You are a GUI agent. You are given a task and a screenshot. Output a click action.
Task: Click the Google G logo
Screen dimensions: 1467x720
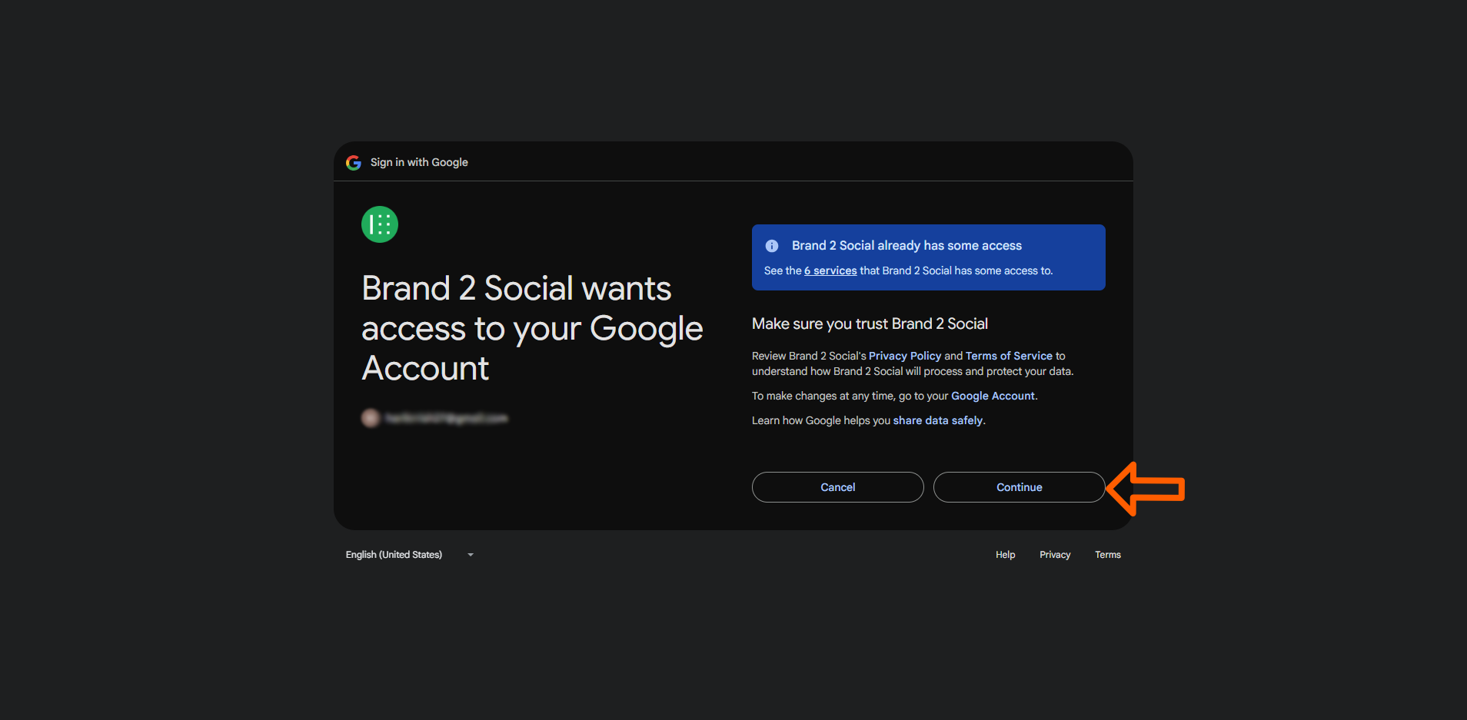[x=353, y=162]
